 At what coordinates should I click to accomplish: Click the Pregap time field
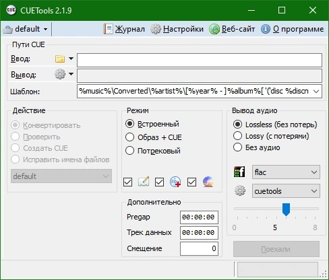tap(199, 217)
